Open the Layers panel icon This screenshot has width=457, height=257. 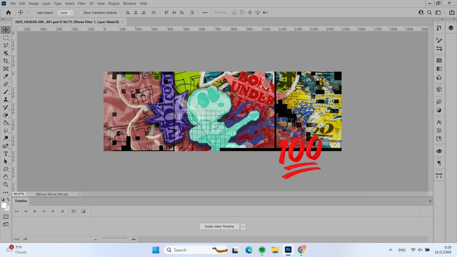(x=451, y=28)
